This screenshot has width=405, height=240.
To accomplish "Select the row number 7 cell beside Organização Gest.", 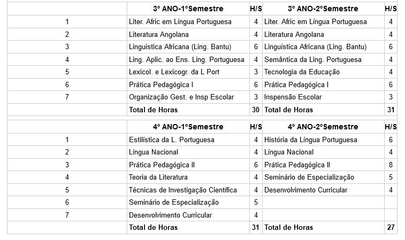I will [x=67, y=97].
